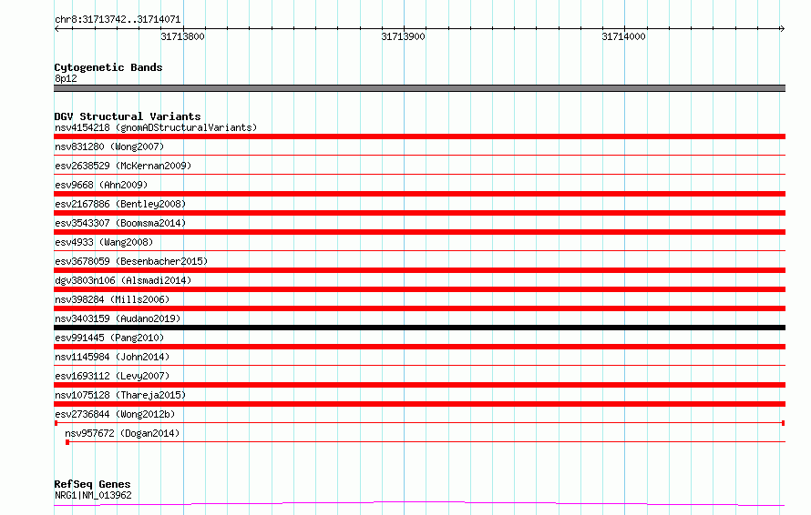Image resolution: width=811 pixels, height=515 pixels.
Task: Open variant esv3678059 (Besenbacher2015)
Action: point(131,261)
